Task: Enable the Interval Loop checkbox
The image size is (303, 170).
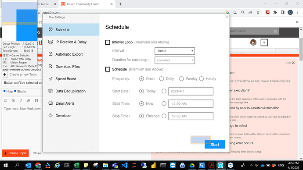Action: pos(108,42)
